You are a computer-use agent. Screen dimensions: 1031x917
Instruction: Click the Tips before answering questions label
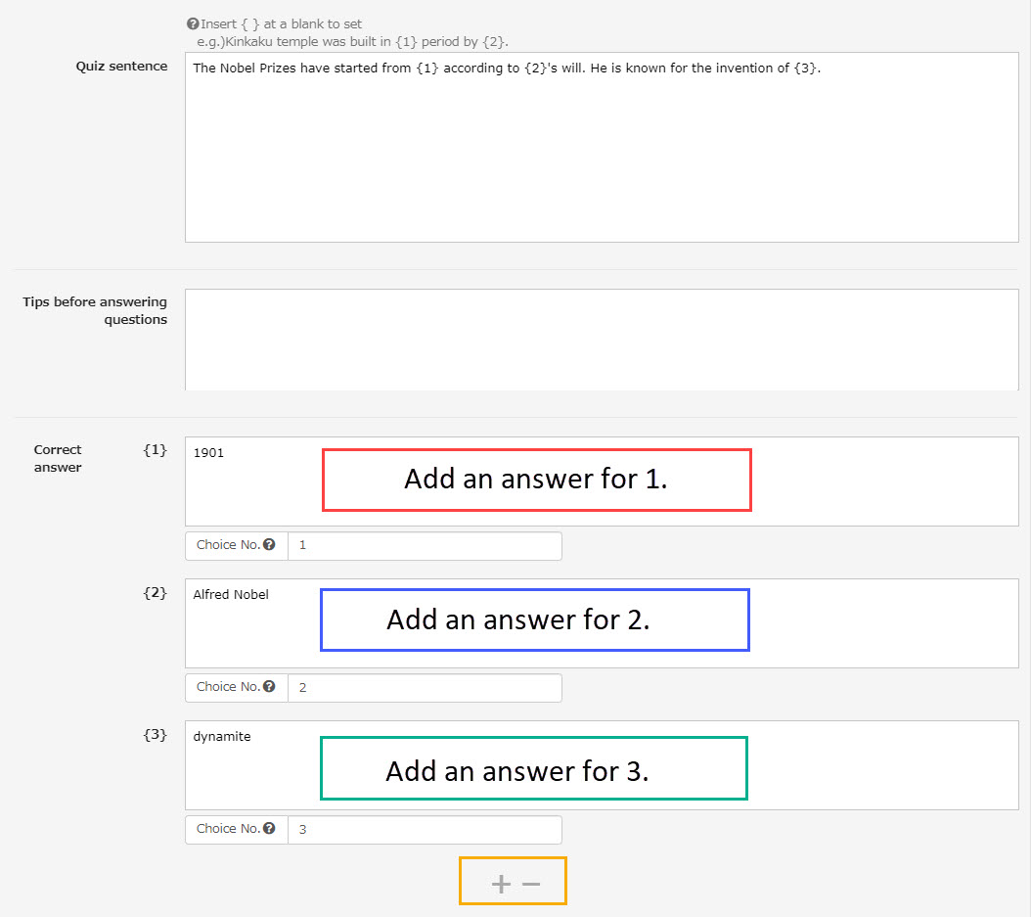coord(95,311)
